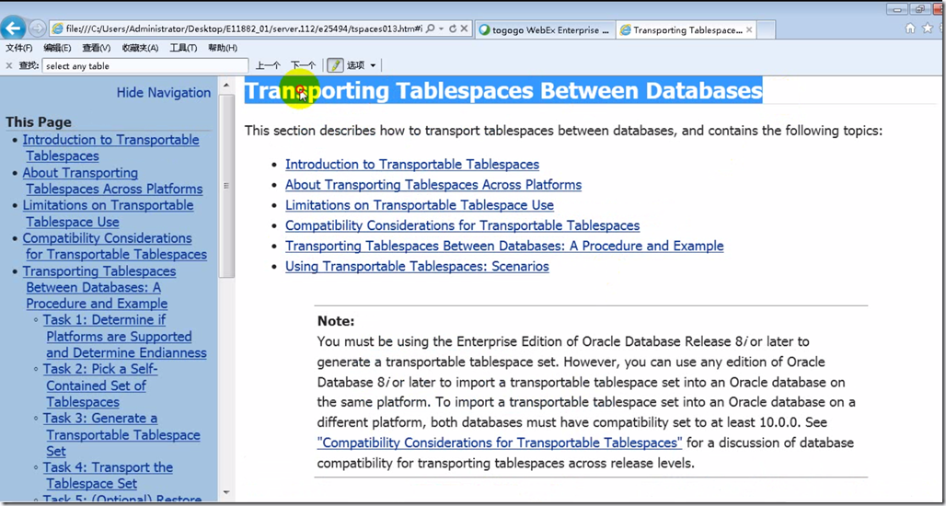Click main Procedure and Example link
This screenshot has width=946, height=506.
pos(504,246)
